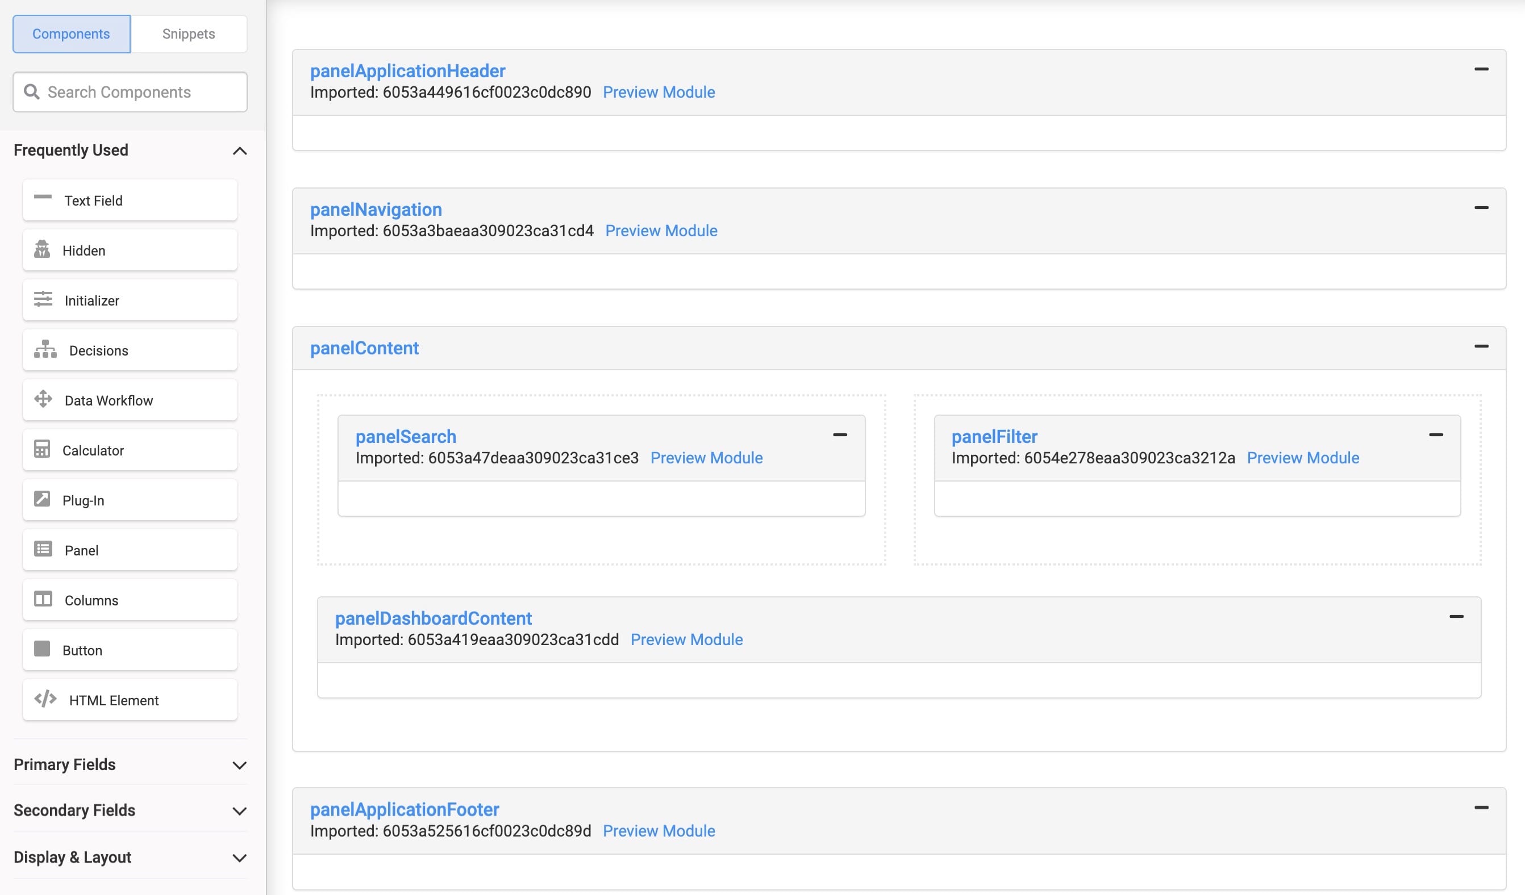Click the Initializer sliders icon

(43, 299)
